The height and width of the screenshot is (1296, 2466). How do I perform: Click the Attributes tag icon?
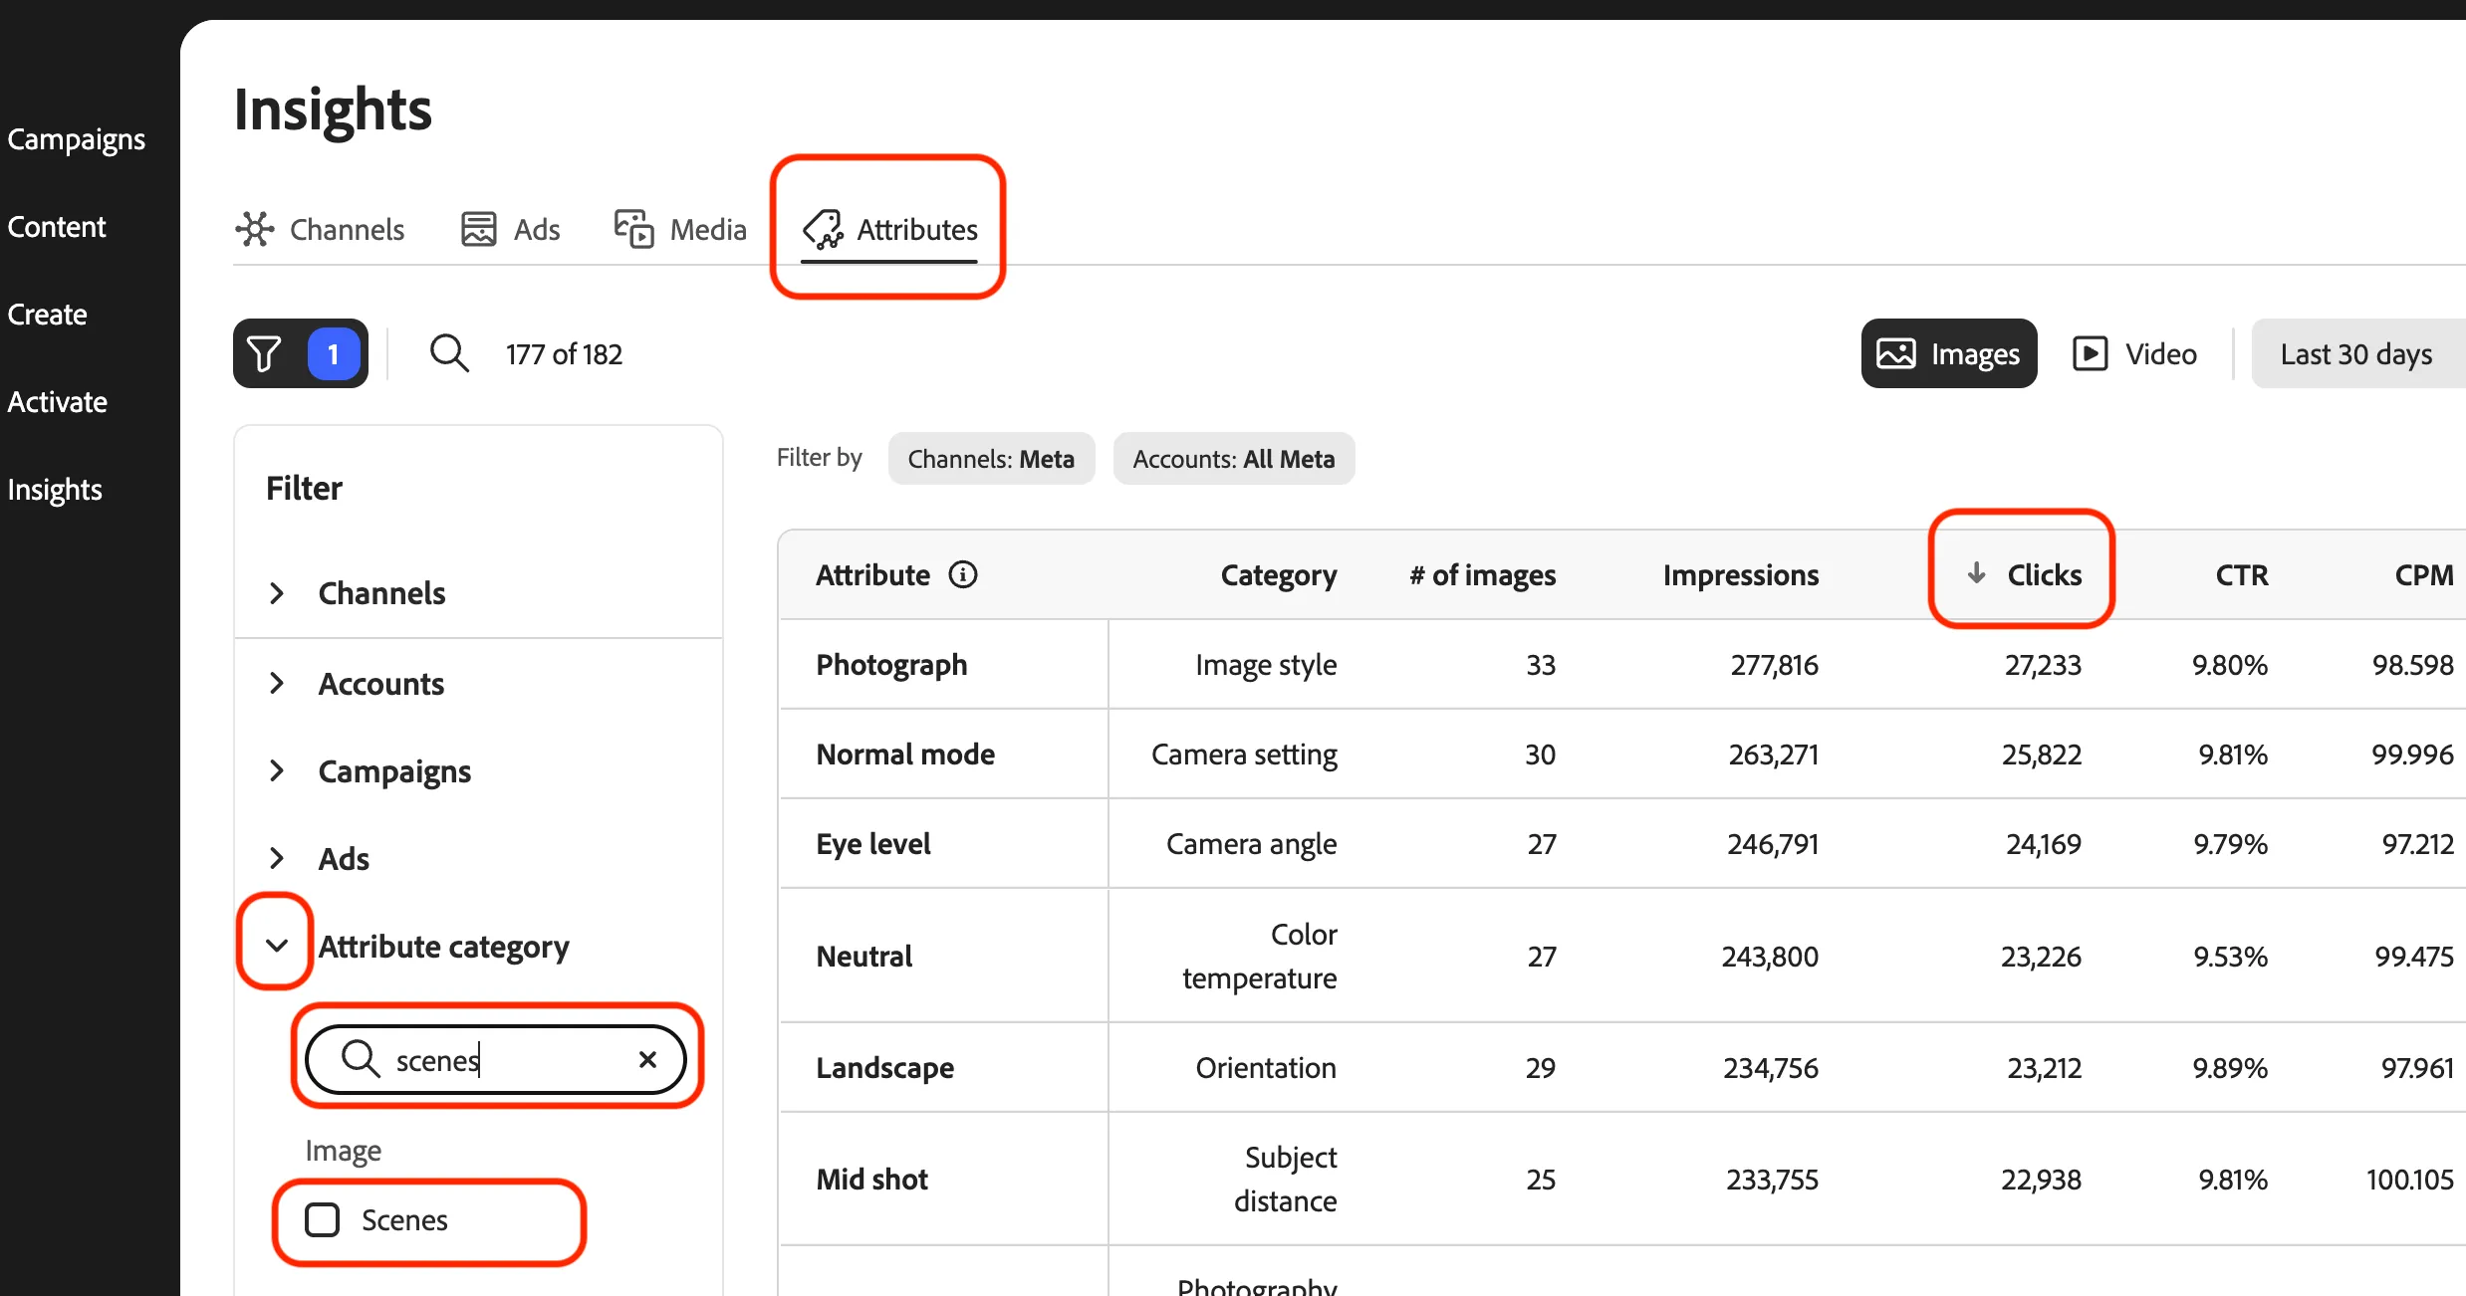click(x=823, y=229)
